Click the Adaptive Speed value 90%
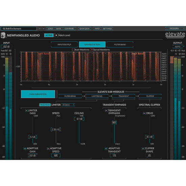The width and height of the screenshot is (186, 186). (56, 156)
